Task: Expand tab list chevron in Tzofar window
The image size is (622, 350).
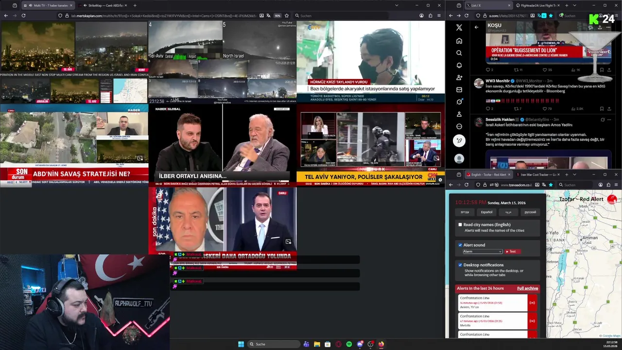Action: point(574,175)
